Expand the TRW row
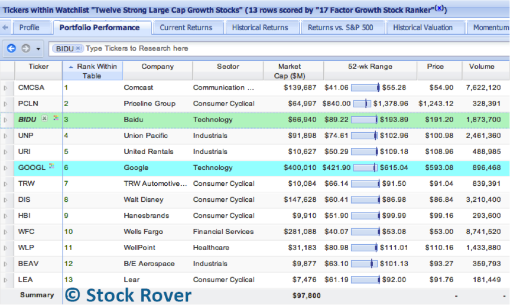 coord(5,184)
